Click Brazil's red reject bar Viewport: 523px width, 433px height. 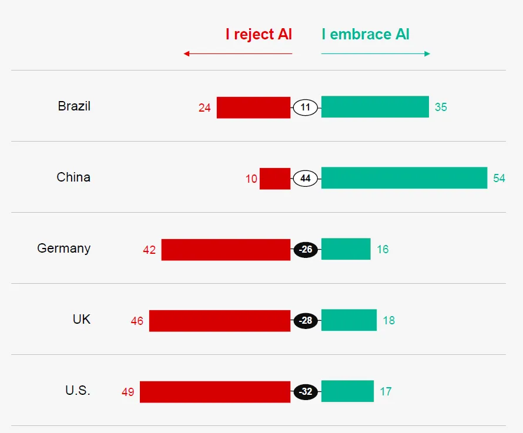point(253,108)
